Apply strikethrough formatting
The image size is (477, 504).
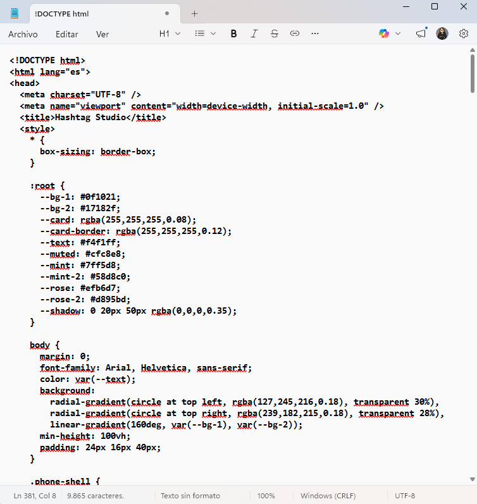274,34
